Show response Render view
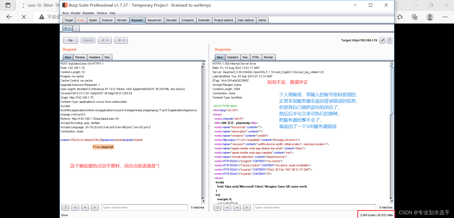454x218 pixels. [x=268, y=57]
